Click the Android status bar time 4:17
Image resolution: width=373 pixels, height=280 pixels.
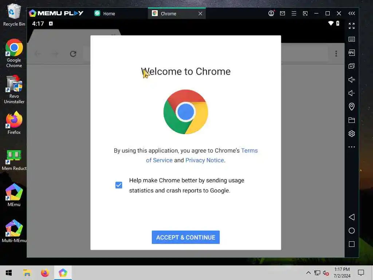tap(38, 24)
